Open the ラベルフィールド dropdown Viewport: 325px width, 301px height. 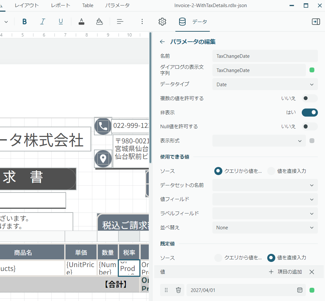pos(265,213)
